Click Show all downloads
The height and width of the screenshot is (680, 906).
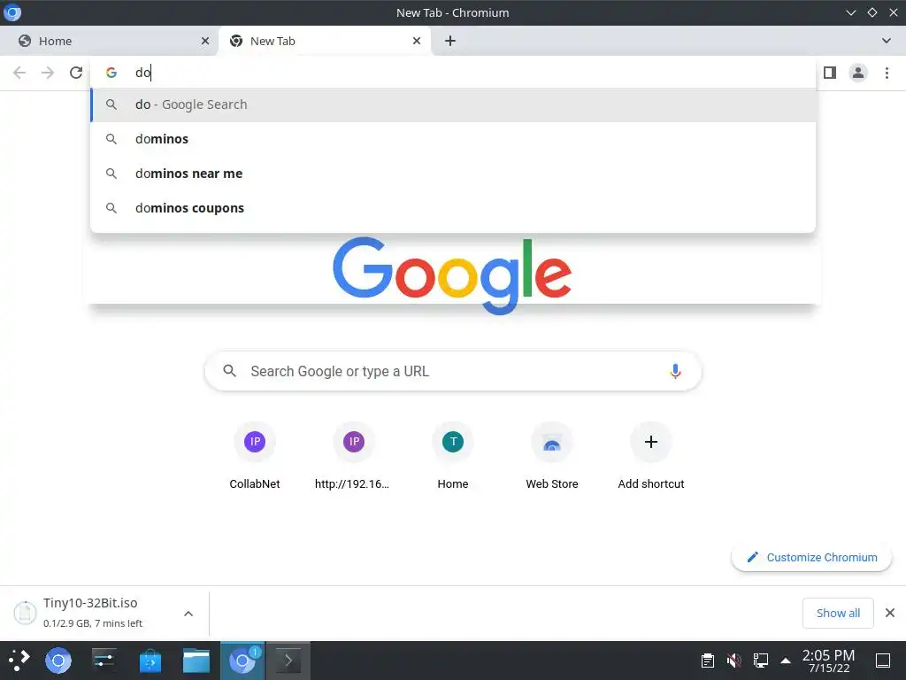point(838,613)
